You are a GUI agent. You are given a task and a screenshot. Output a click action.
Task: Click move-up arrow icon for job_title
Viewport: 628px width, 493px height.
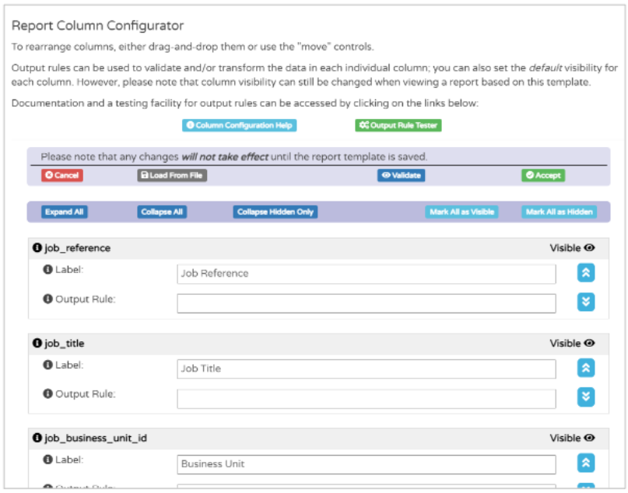tap(586, 368)
